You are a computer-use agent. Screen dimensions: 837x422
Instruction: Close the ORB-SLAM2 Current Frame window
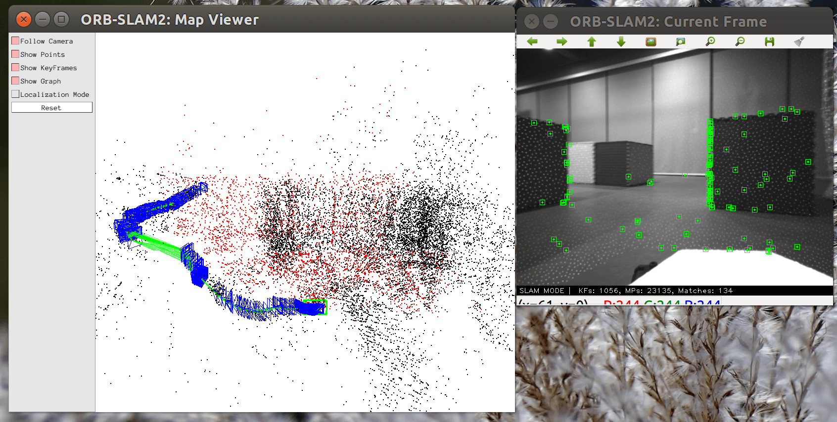pos(532,21)
